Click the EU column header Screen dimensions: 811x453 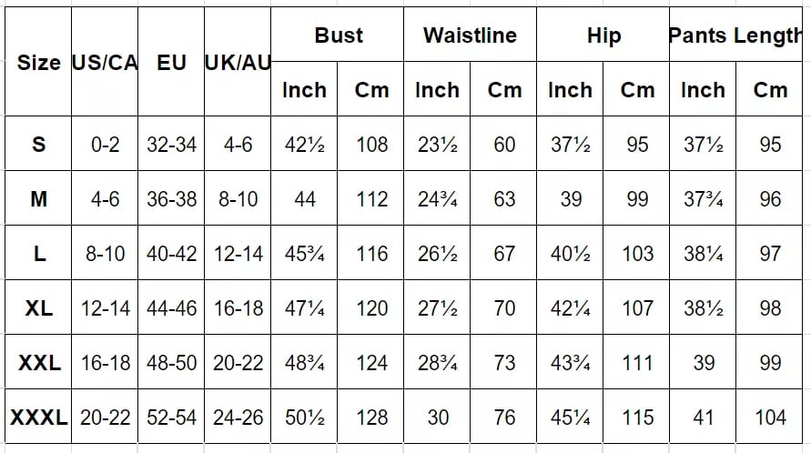pyautogui.click(x=171, y=63)
